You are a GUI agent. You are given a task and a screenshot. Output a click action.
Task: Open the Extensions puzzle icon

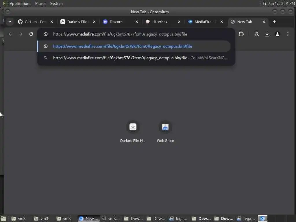[241, 34]
